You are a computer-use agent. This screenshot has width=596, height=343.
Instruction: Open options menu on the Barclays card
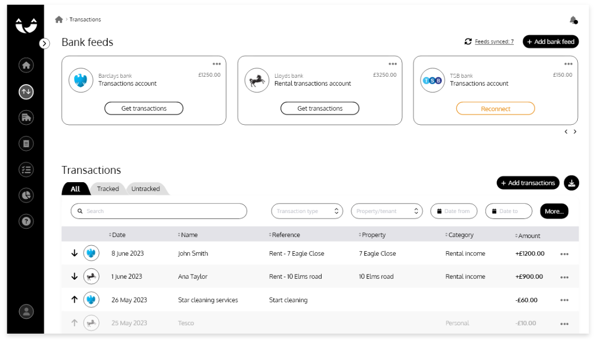216,63
